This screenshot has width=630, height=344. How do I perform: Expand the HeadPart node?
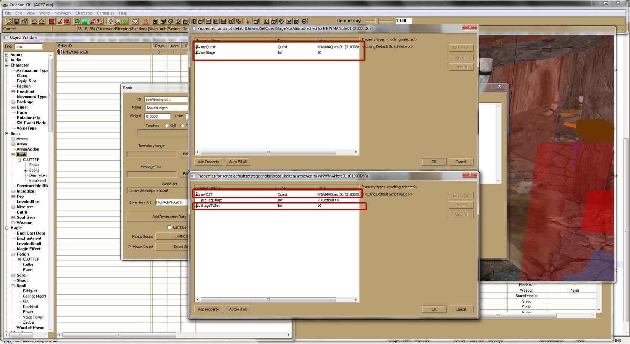13,91
